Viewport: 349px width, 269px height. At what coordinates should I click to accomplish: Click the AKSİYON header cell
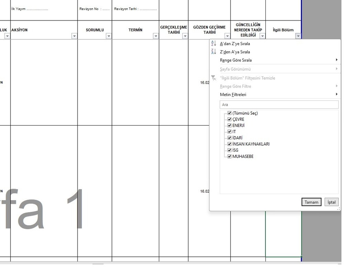pyautogui.click(x=44, y=30)
